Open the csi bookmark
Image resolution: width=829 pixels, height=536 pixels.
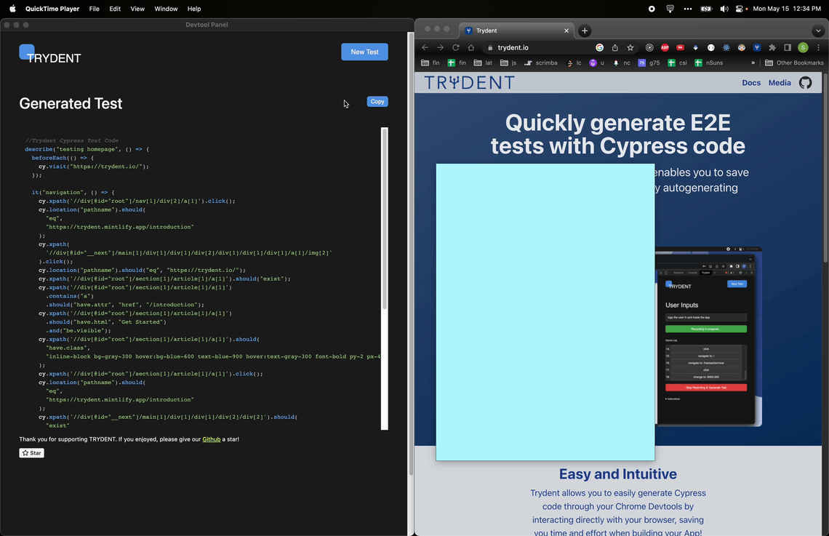click(x=677, y=63)
